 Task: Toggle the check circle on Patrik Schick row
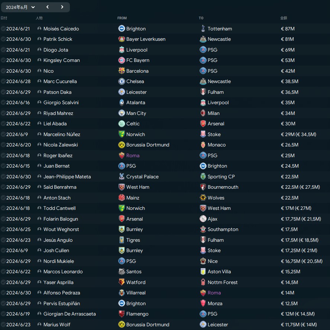click(x=3, y=39)
